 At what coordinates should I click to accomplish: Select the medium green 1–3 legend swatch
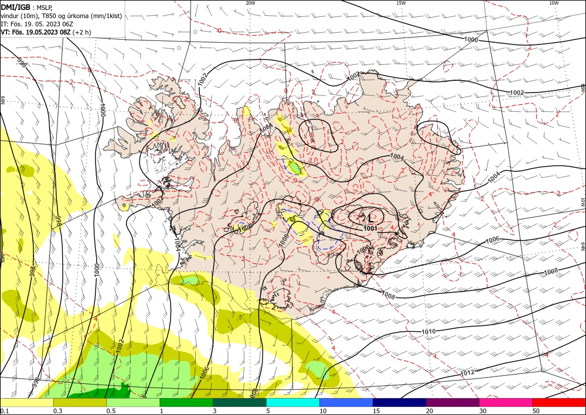[186, 403]
